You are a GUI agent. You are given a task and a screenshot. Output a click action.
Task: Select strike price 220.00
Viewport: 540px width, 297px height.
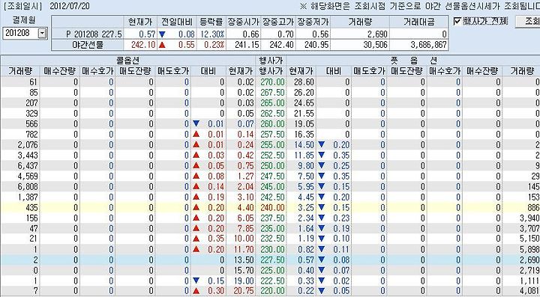pyautogui.click(x=272, y=291)
